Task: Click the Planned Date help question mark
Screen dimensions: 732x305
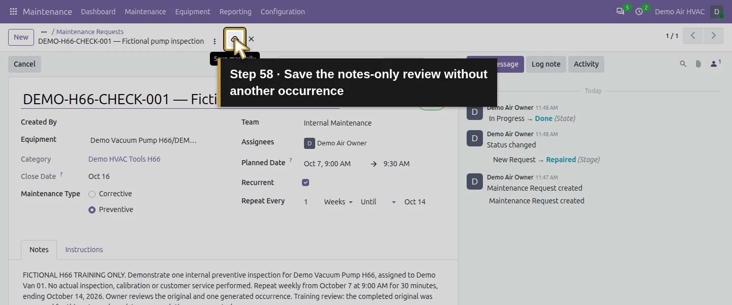Action: 291,160
